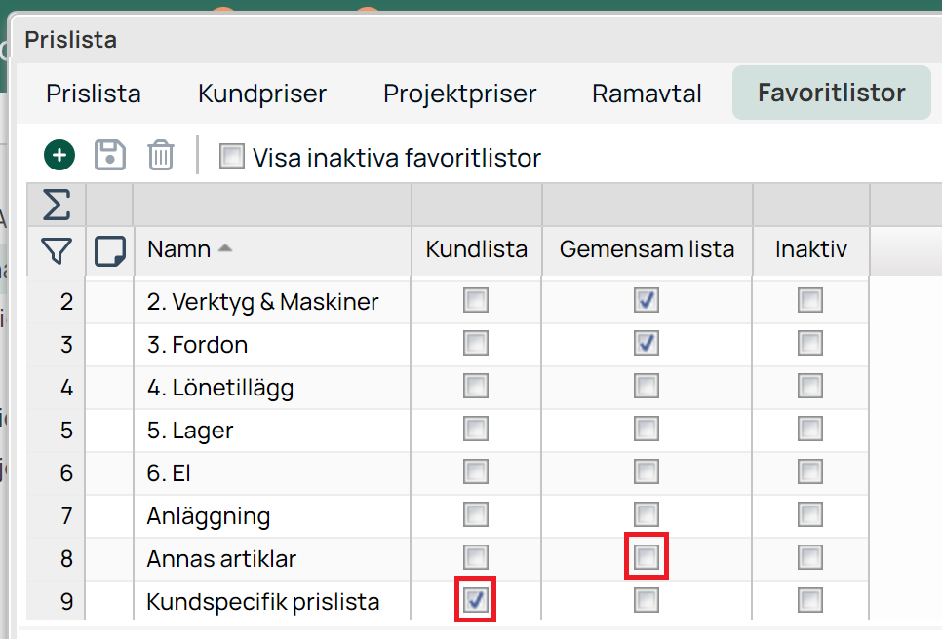The image size is (942, 639).
Task: Select the Anläggning row name
Action: tap(209, 515)
